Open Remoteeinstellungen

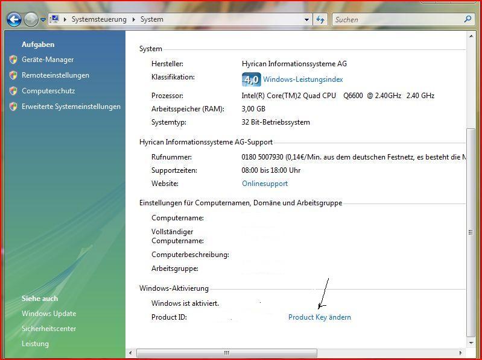click(55, 75)
